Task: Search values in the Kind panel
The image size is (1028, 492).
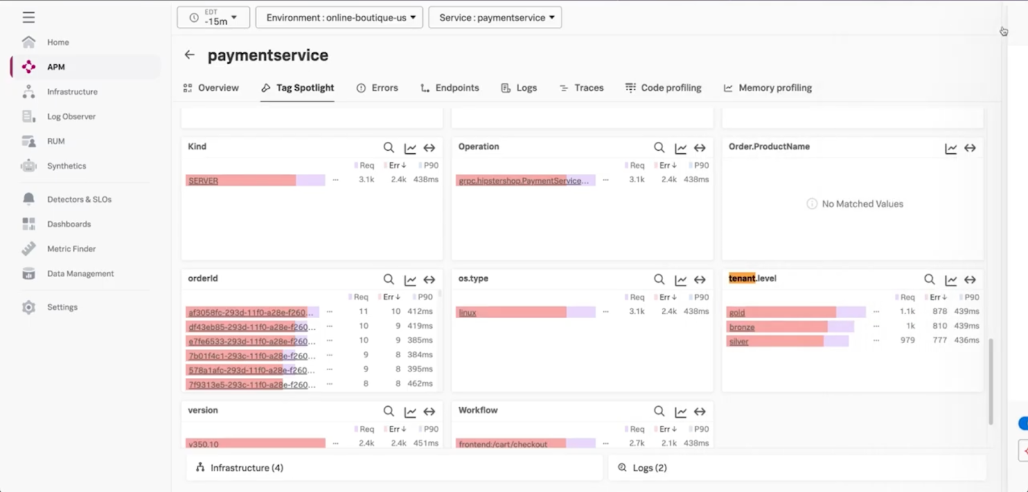Action: (x=389, y=148)
